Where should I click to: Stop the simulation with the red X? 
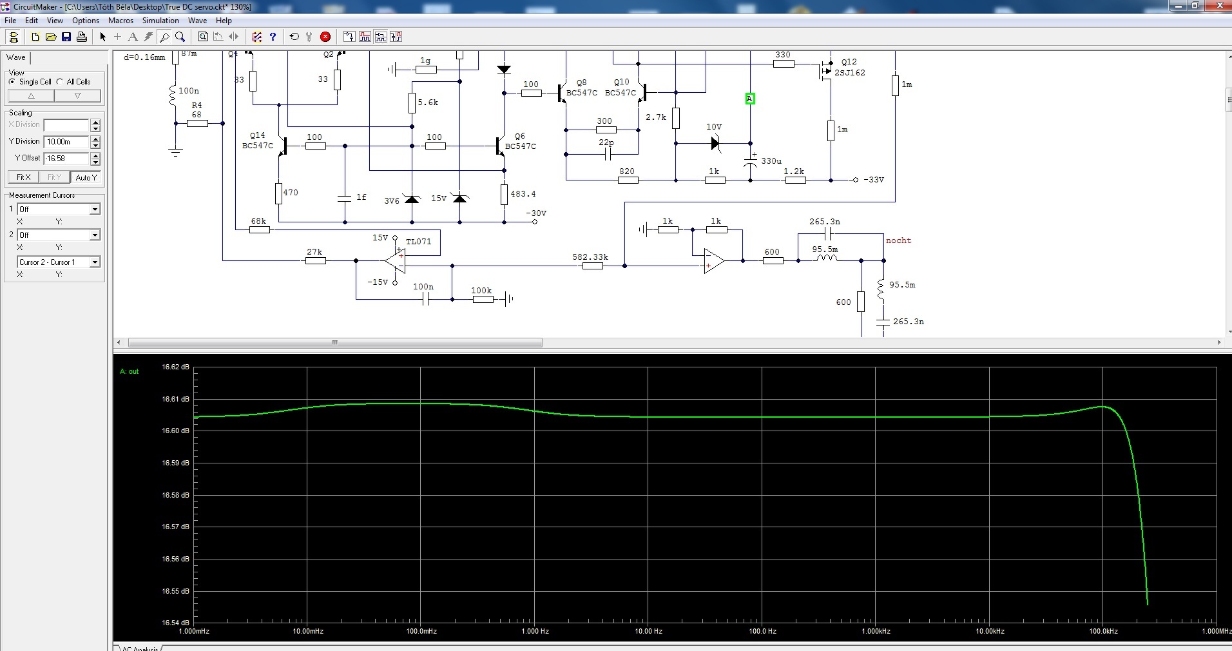tap(325, 37)
